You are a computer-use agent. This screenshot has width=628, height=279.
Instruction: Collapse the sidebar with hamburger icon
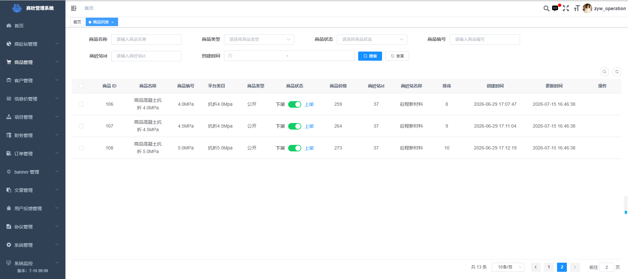coord(74,8)
